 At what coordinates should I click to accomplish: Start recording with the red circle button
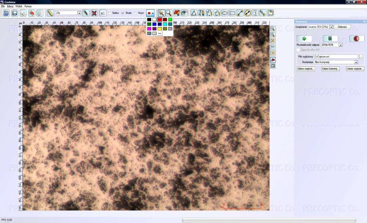357,38
